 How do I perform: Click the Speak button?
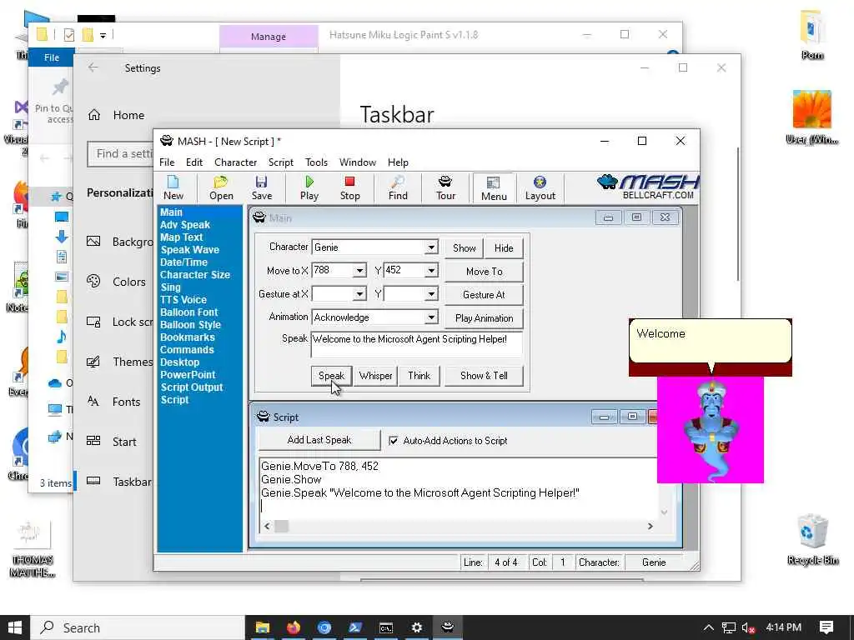tap(331, 376)
